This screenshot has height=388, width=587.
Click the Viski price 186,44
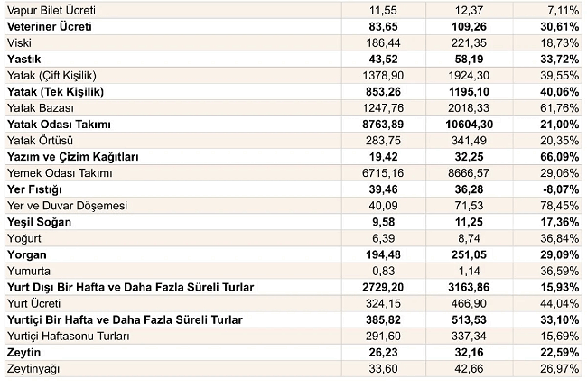(383, 43)
